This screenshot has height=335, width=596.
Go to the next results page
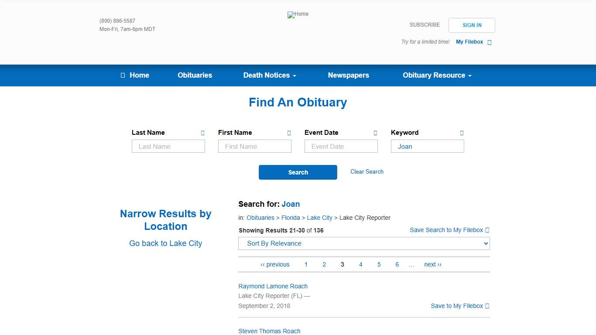pyautogui.click(x=432, y=264)
